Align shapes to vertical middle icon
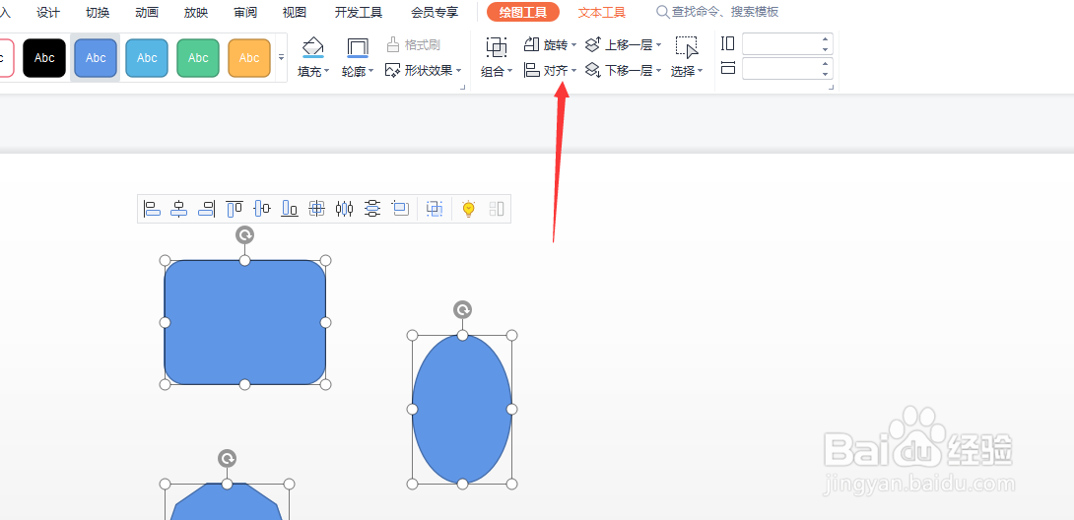Viewport: 1074px width, 520px height. pyautogui.click(x=262, y=209)
